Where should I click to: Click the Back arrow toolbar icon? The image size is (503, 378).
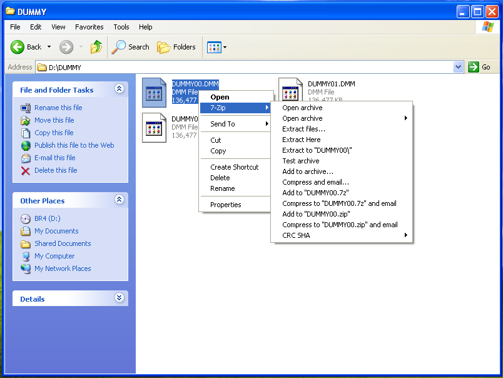[18, 47]
